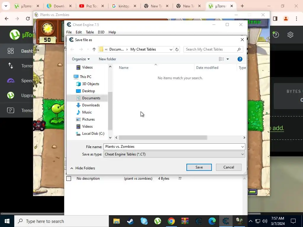Click the taskbar search box
This screenshot has width=303, height=227.
click(x=62, y=221)
